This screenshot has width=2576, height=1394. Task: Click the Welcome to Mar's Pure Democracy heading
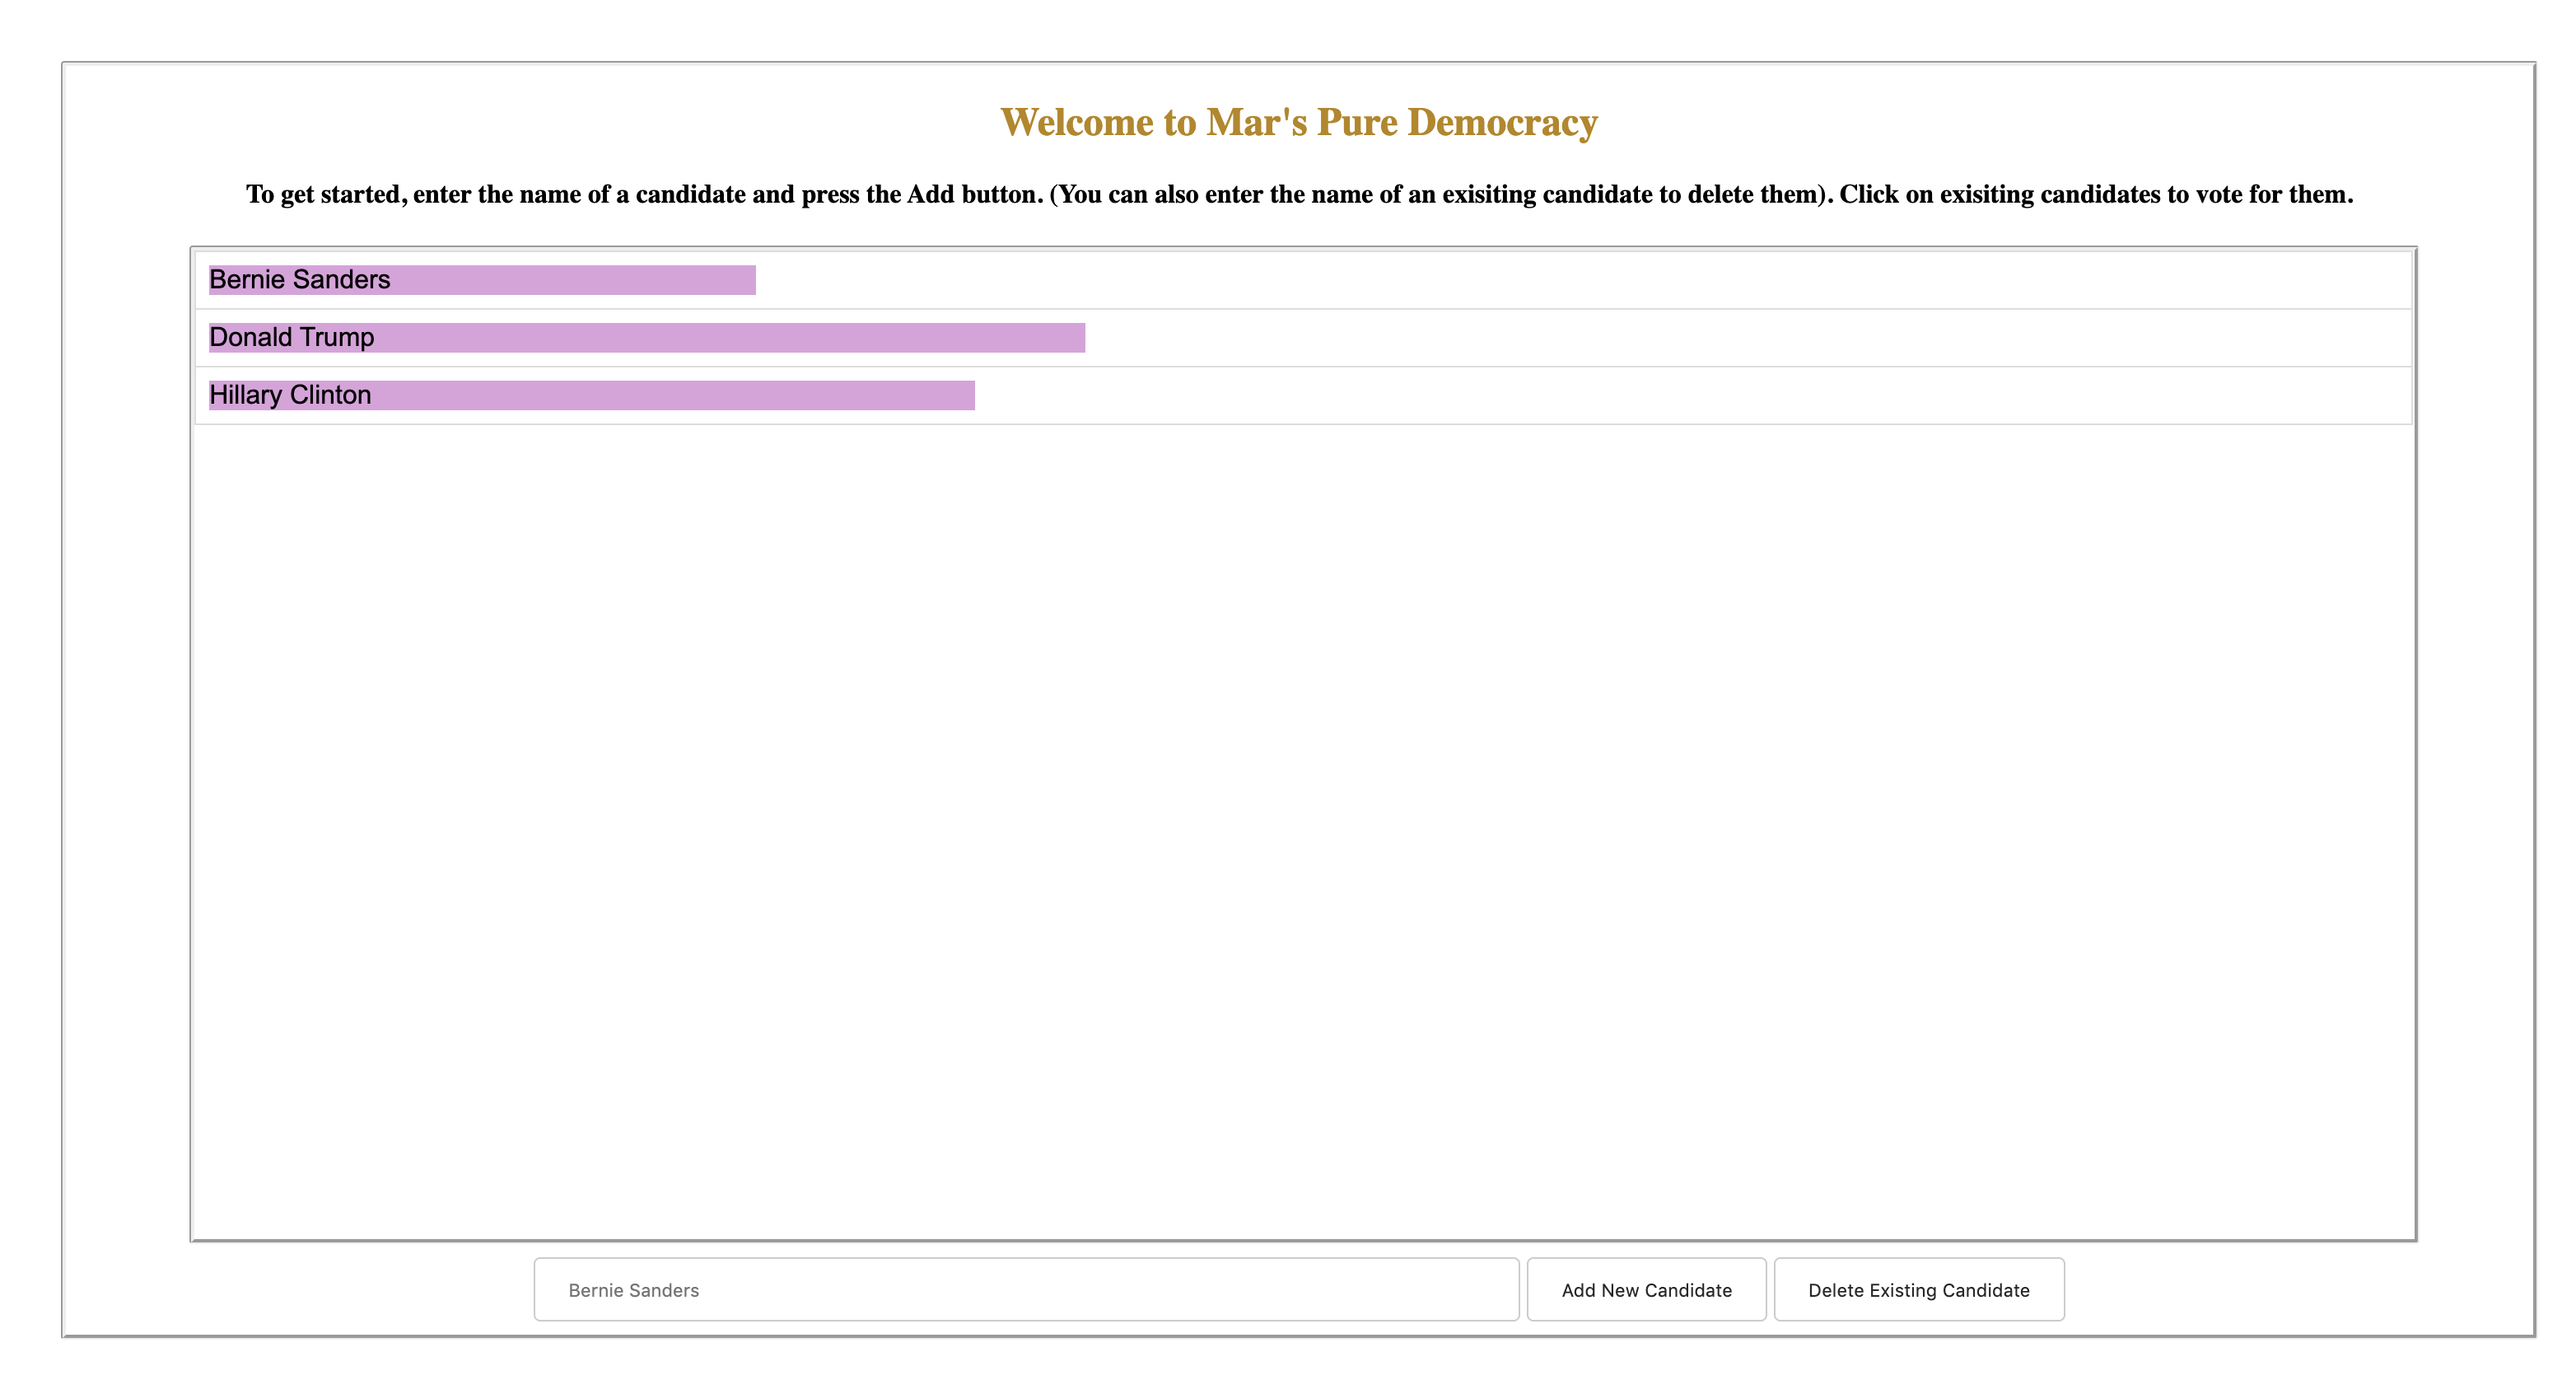(1298, 122)
